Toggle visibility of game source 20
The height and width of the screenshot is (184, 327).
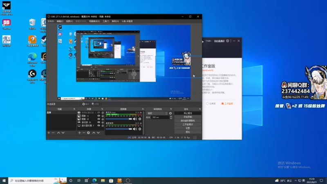pos(99,122)
